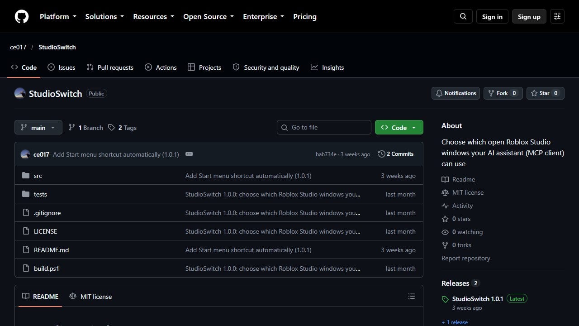Open the README.md file

(x=52, y=250)
